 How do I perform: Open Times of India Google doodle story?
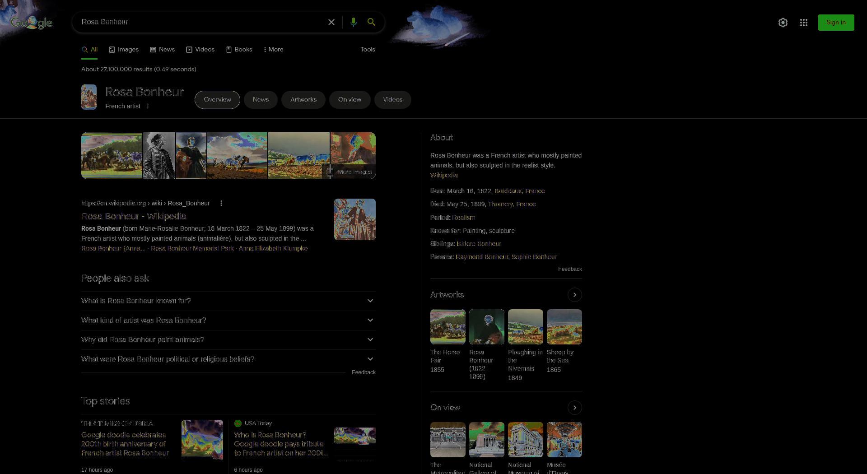coord(125,444)
